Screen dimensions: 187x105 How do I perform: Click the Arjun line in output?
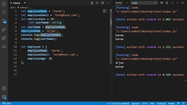(x=120, y=63)
